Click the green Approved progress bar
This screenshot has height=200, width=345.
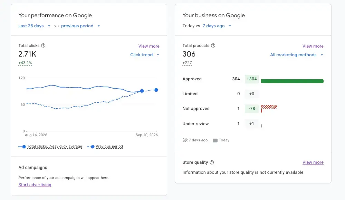click(x=292, y=81)
